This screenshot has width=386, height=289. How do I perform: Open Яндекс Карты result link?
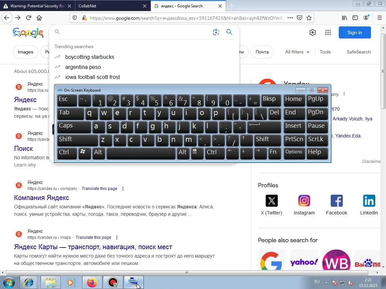(x=93, y=247)
